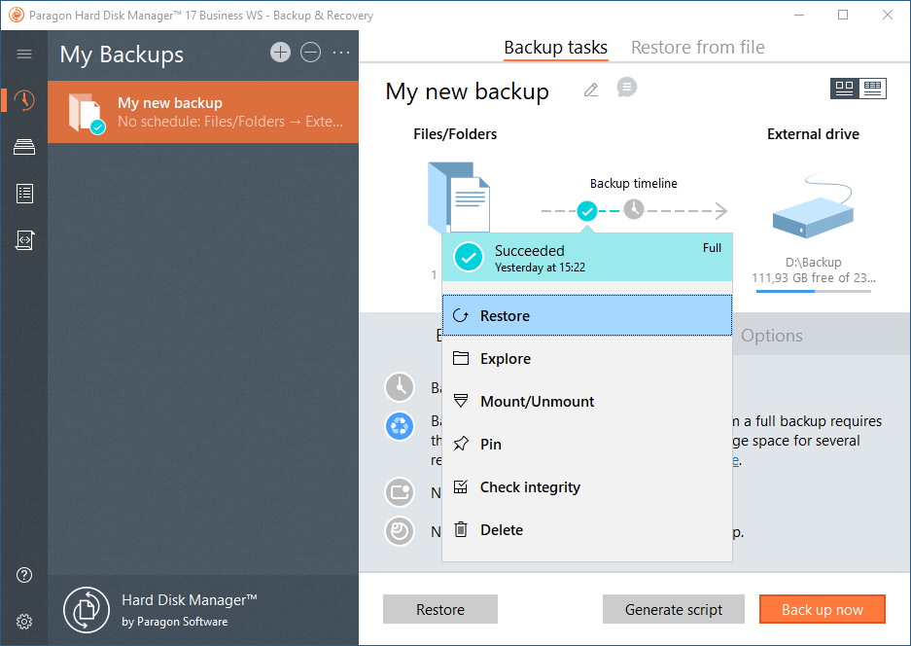911x646 pixels.
Task: Click the blue retention recycle icon
Action: pos(400,426)
